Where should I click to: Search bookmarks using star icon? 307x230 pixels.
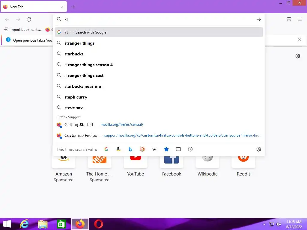[166, 149]
